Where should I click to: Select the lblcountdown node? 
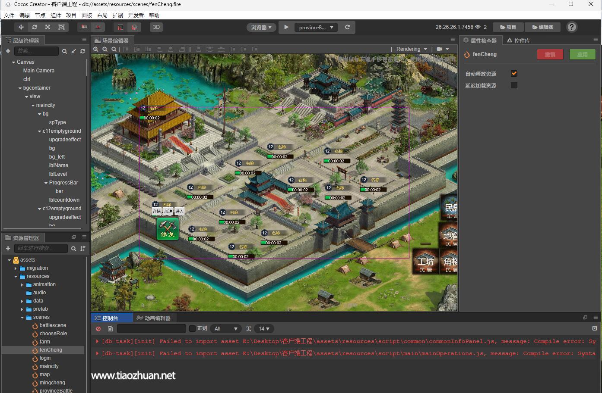click(x=64, y=200)
